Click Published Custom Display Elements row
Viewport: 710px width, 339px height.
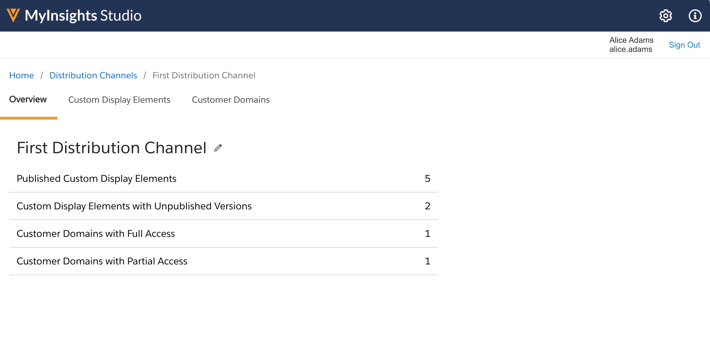tap(97, 179)
